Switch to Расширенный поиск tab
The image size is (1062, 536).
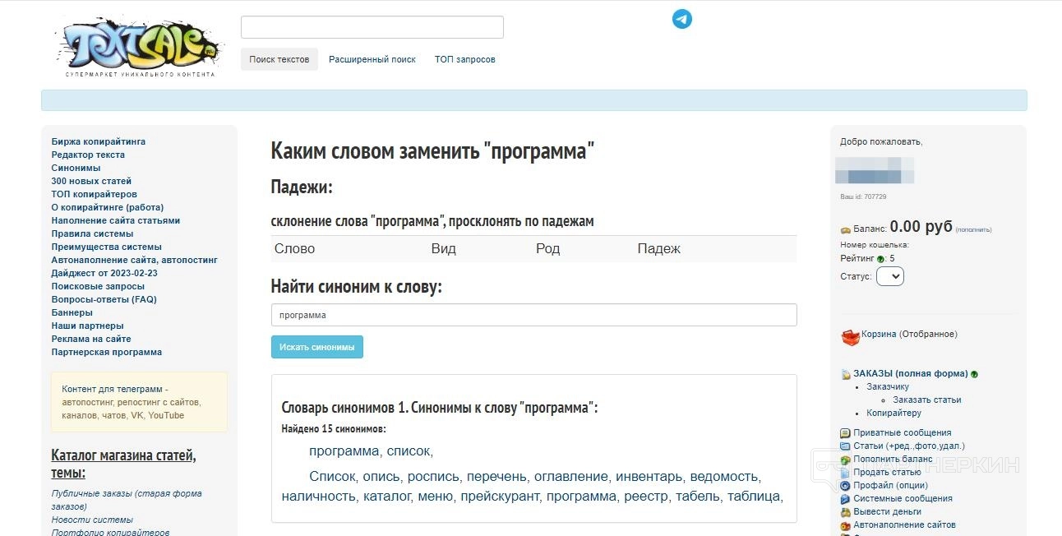click(x=372, y=59)
